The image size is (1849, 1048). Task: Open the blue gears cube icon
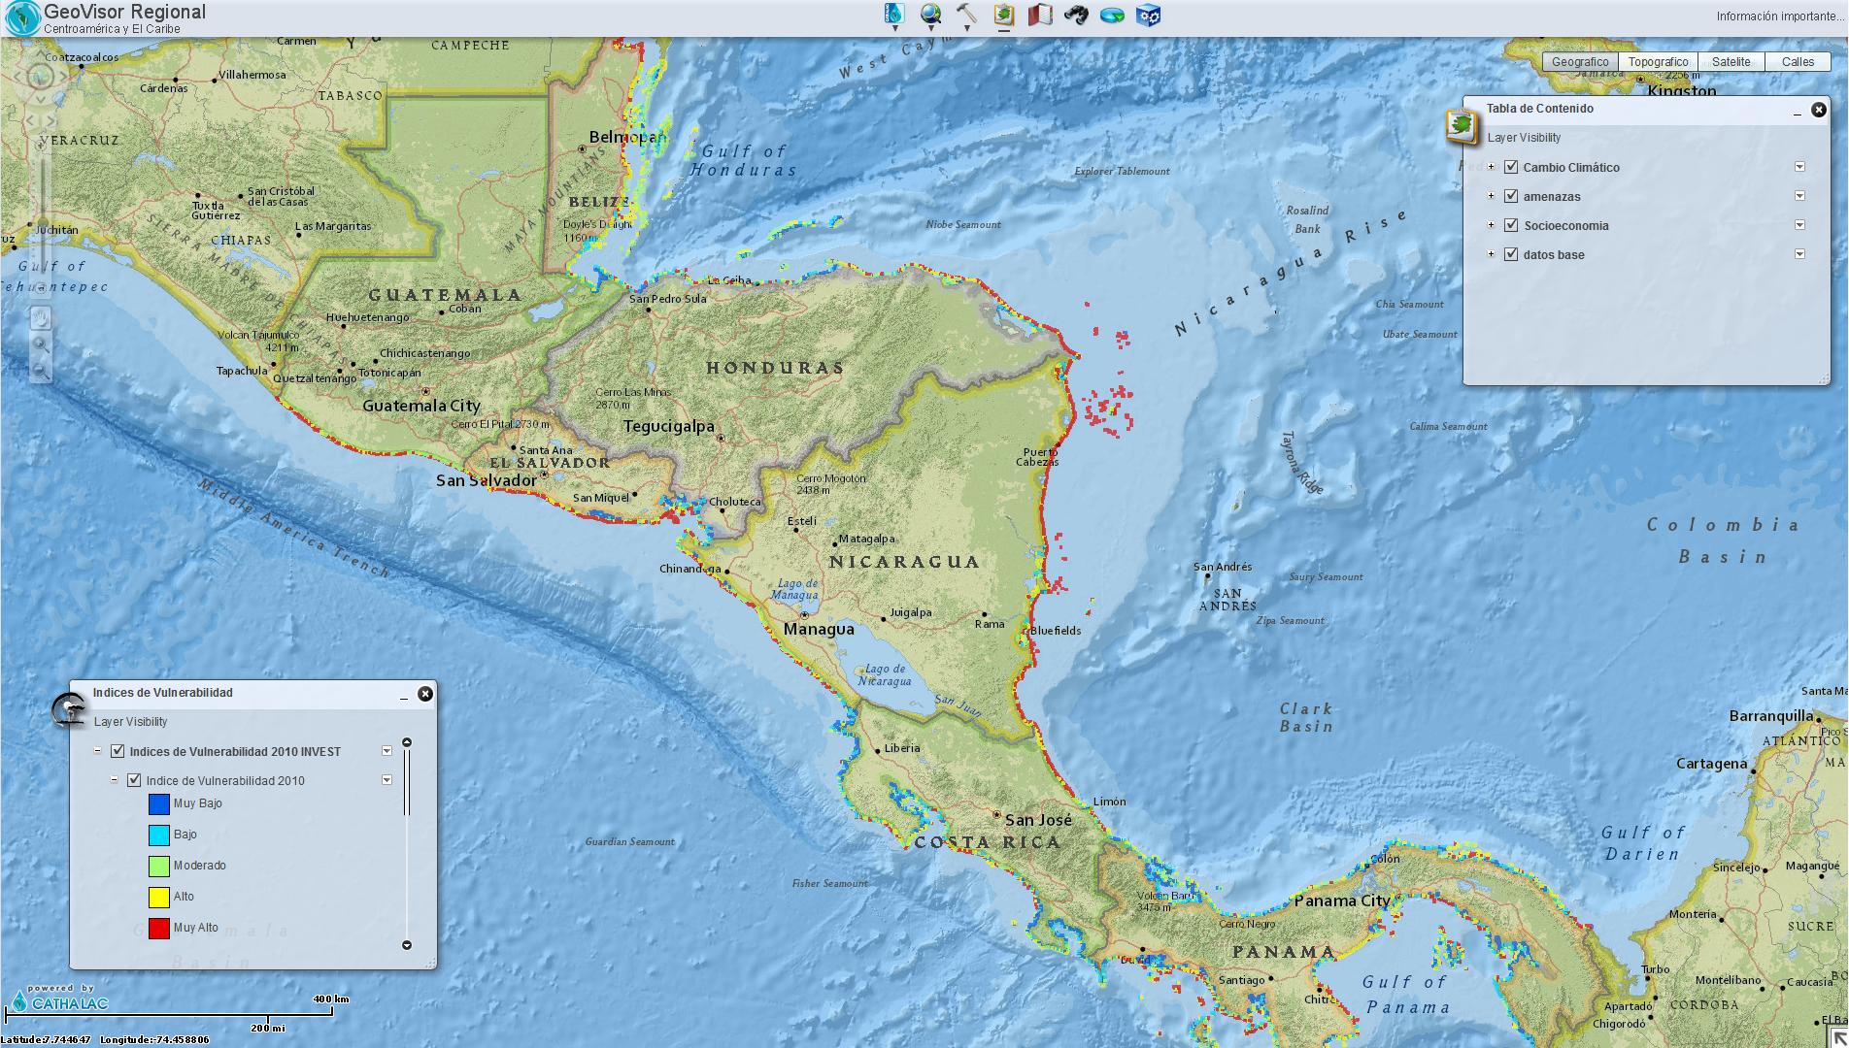point(1148,15)
